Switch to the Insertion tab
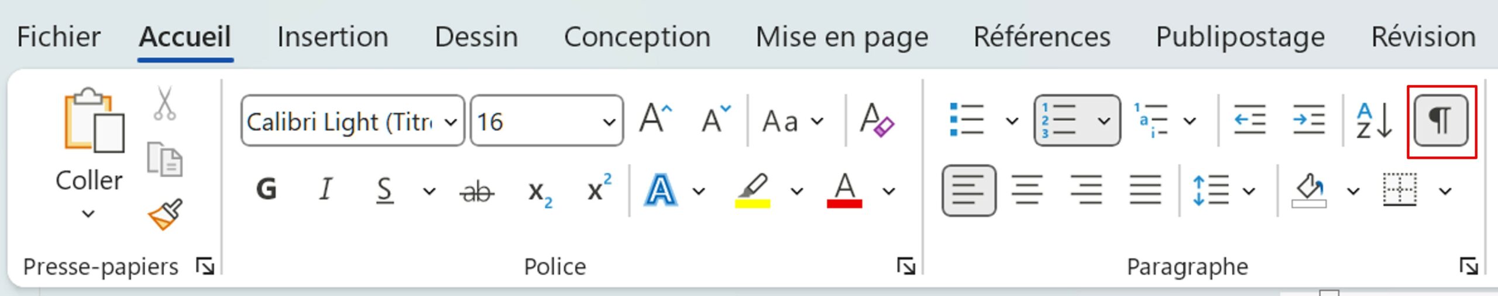 332,37
